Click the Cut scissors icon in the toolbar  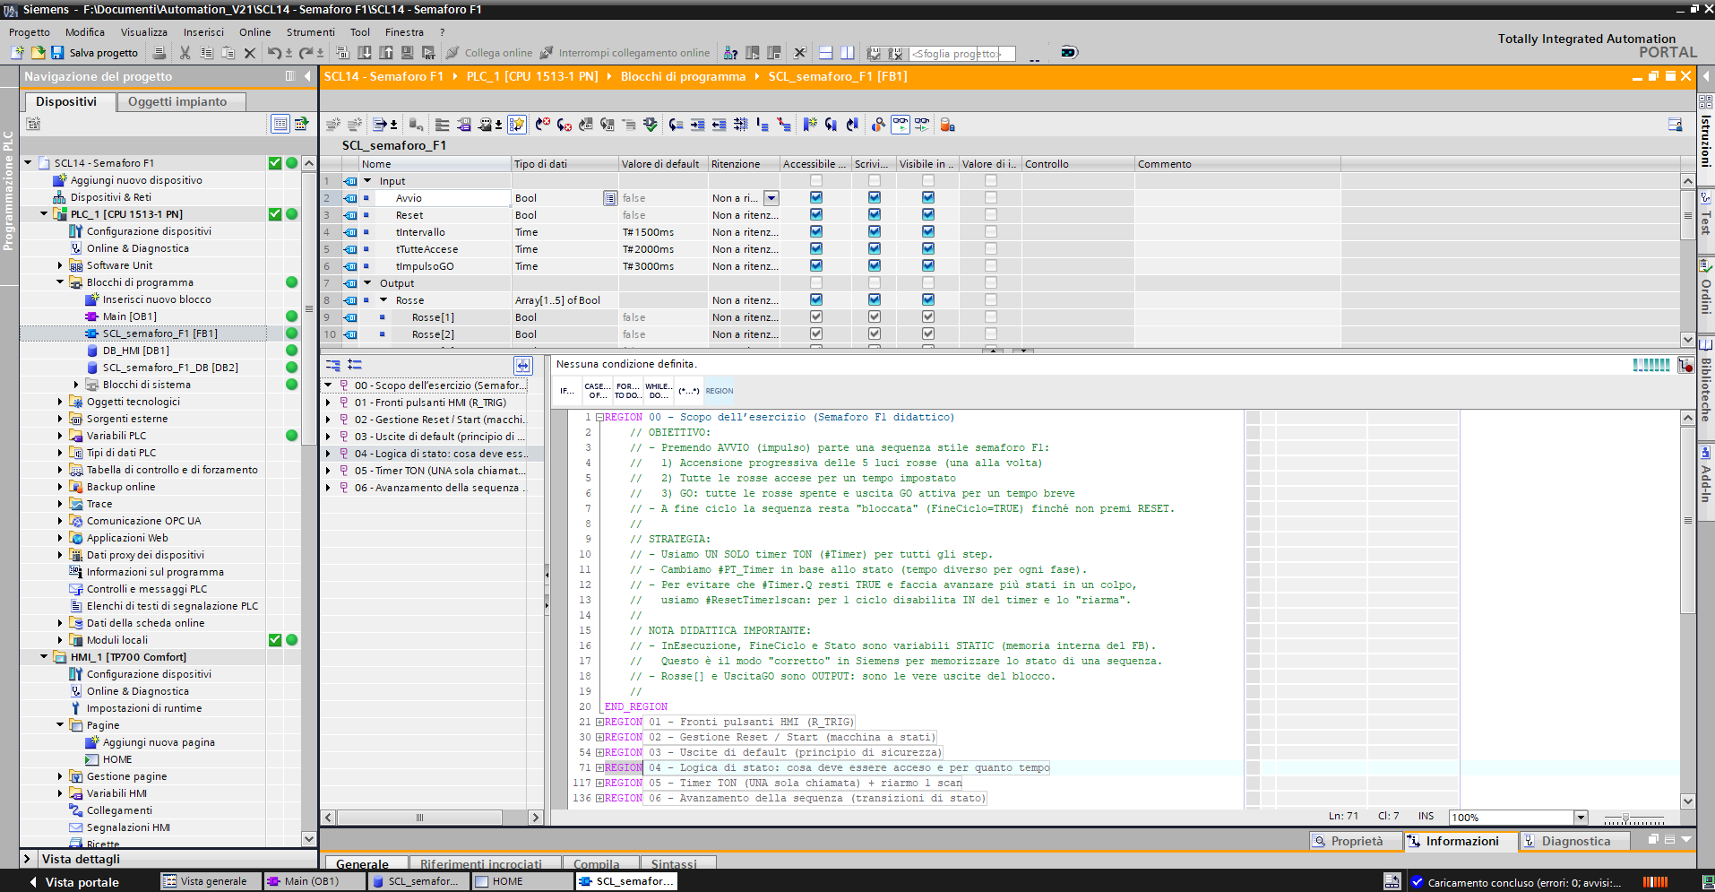pos(185,53)
